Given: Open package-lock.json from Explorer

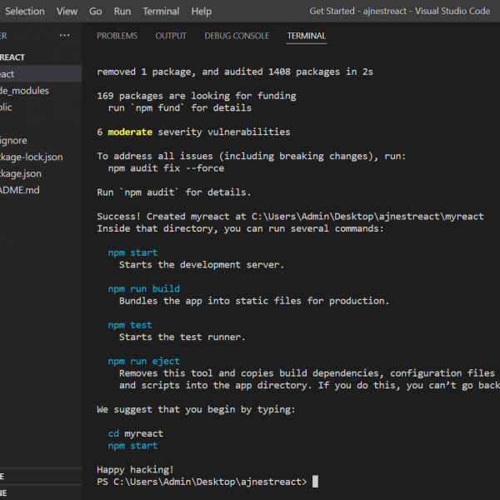Looking at the screenshot, I should (32, 157).
